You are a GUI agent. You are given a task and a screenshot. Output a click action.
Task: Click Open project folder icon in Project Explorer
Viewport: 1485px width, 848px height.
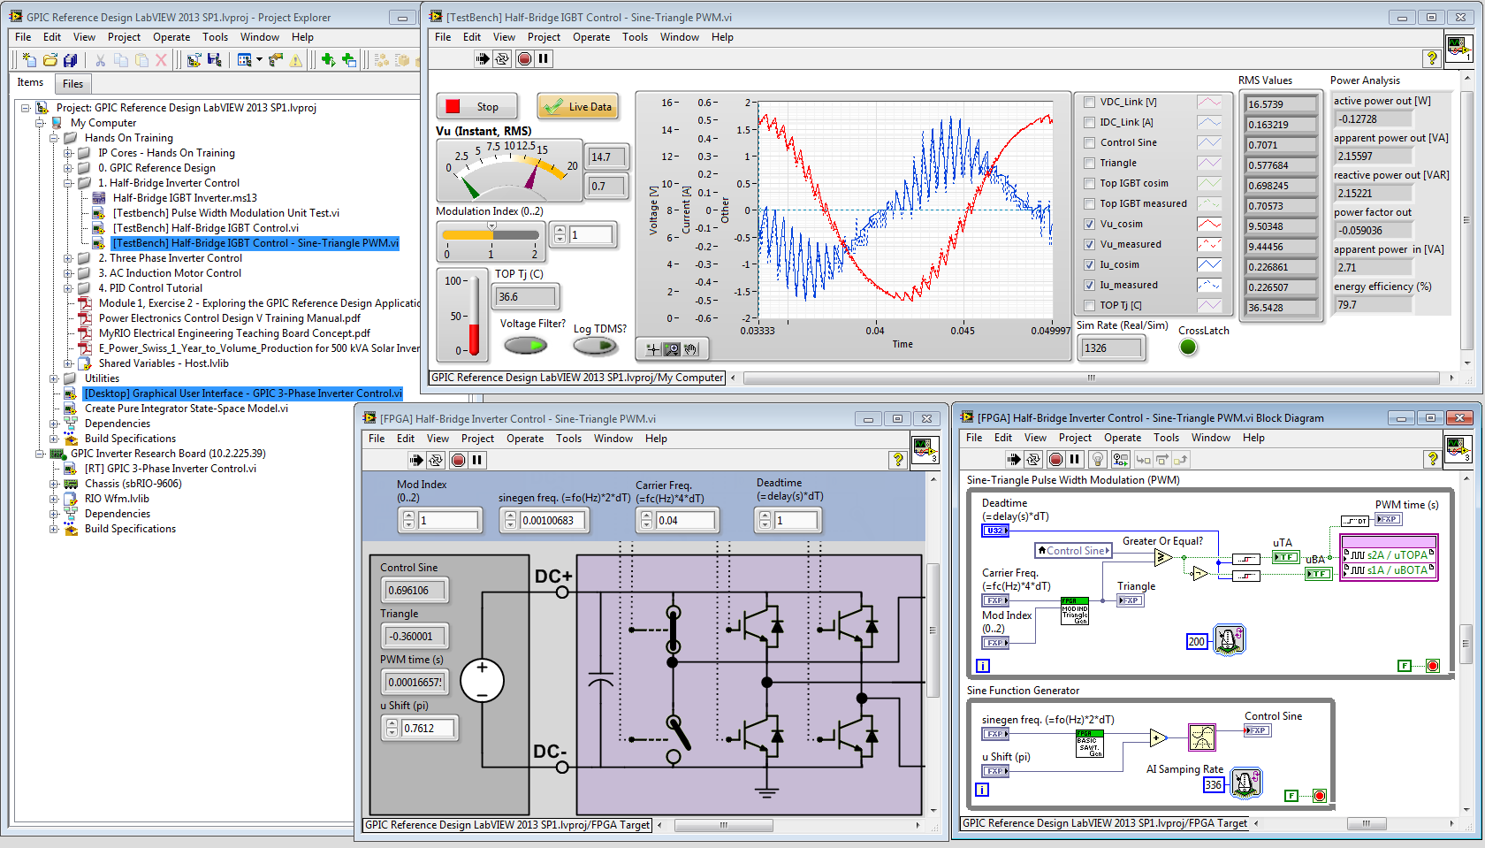49,59
